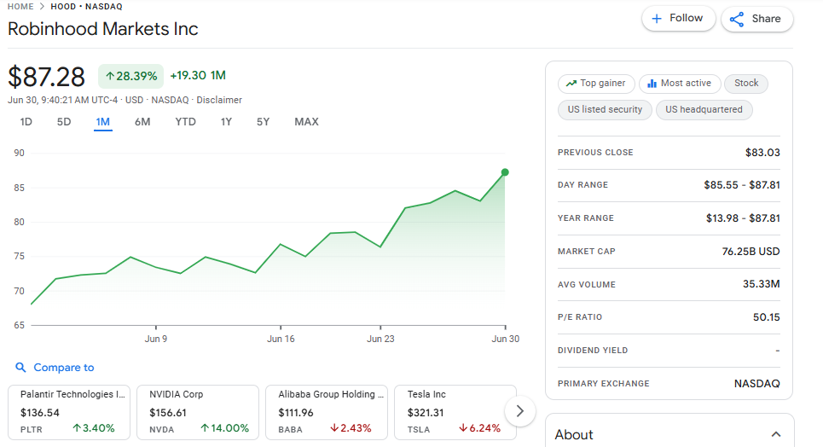Click the share icon next to Share
This screenshot has height=447, width=823.
tap(736, 20)
